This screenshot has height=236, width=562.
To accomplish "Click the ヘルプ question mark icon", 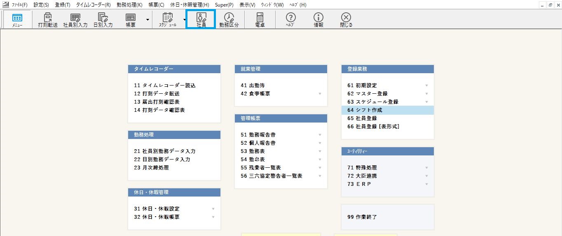I will [291, 19].
